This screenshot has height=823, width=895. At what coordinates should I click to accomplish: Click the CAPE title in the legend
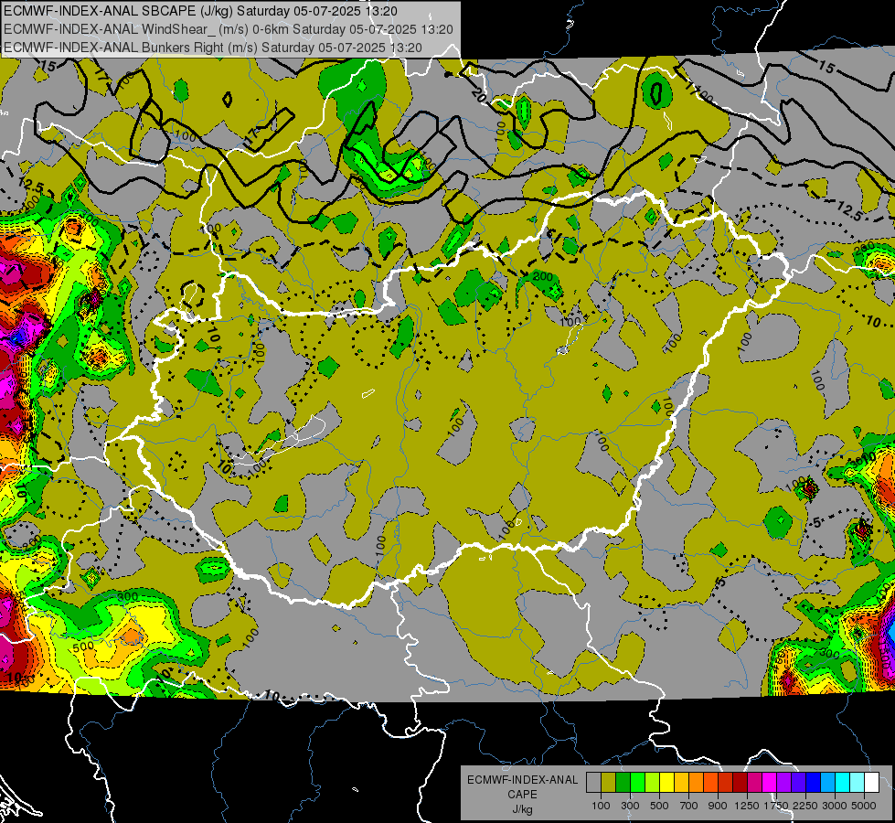522,795
